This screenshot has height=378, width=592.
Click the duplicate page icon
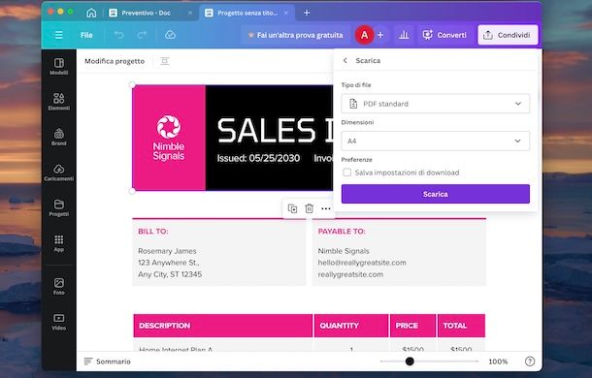coord(292,208)
